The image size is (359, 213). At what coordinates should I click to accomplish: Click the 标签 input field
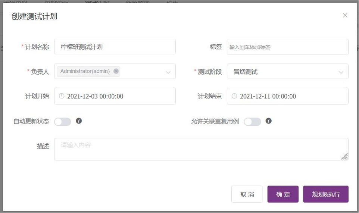288,47
